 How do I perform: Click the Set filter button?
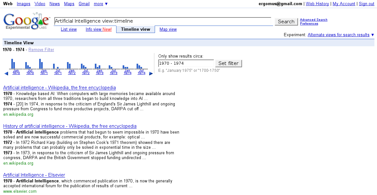[228, 63]
